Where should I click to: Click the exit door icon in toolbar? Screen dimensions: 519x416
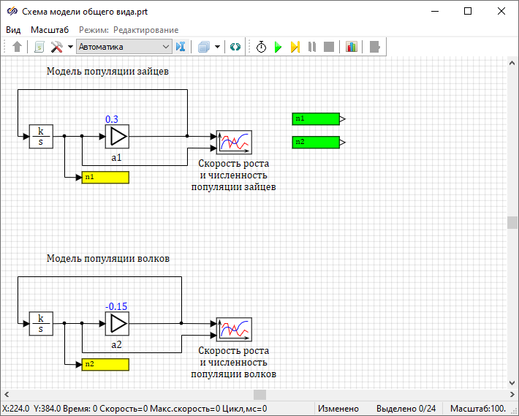coord(375,47)
